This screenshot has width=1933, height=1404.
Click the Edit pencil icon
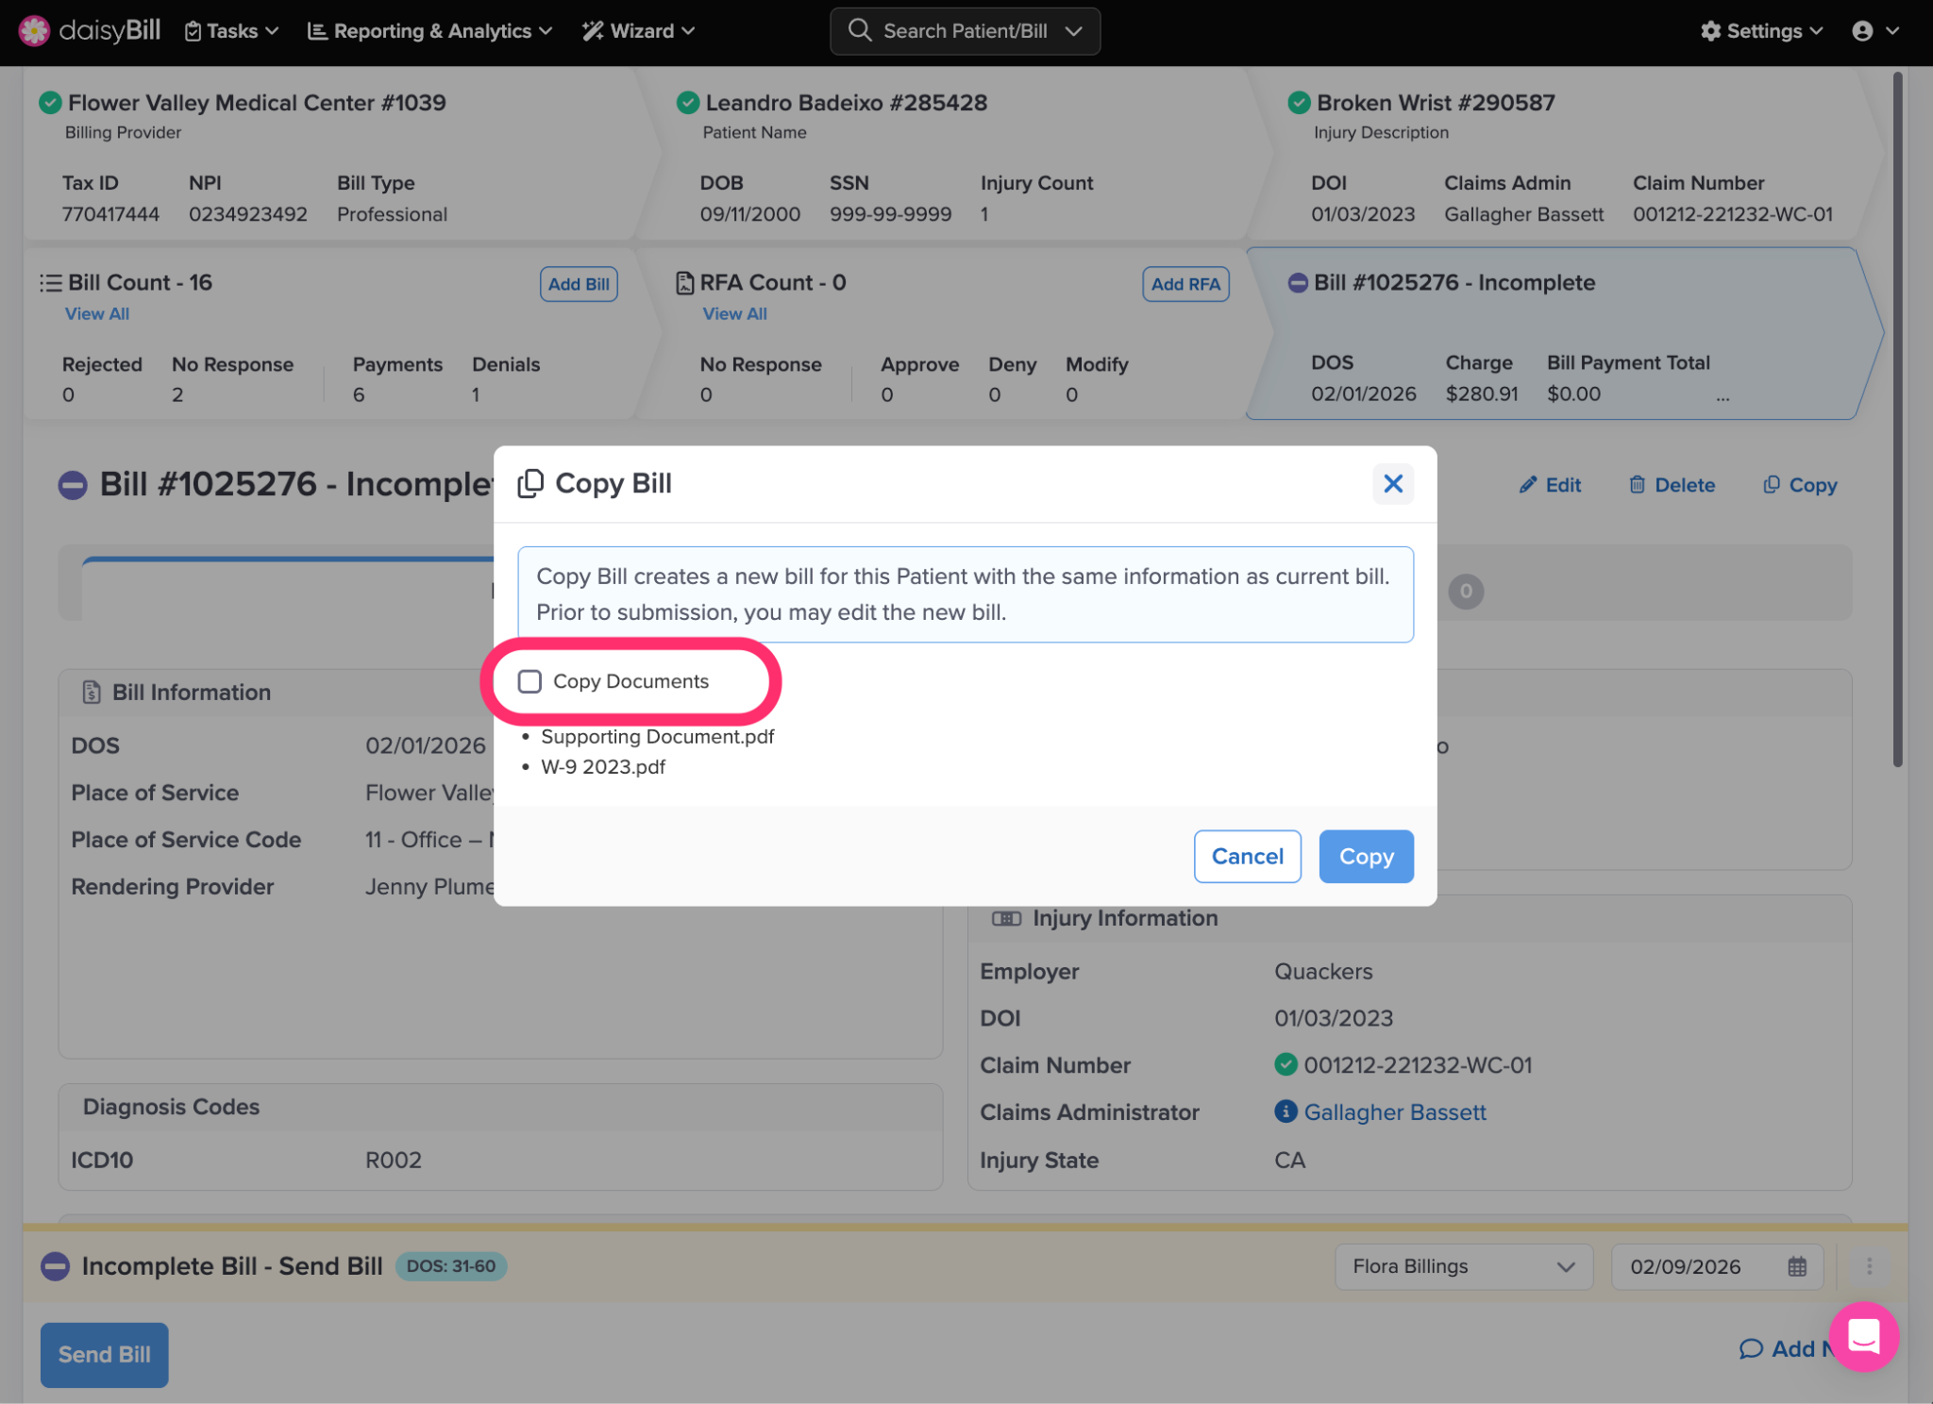pos(1527,485)
